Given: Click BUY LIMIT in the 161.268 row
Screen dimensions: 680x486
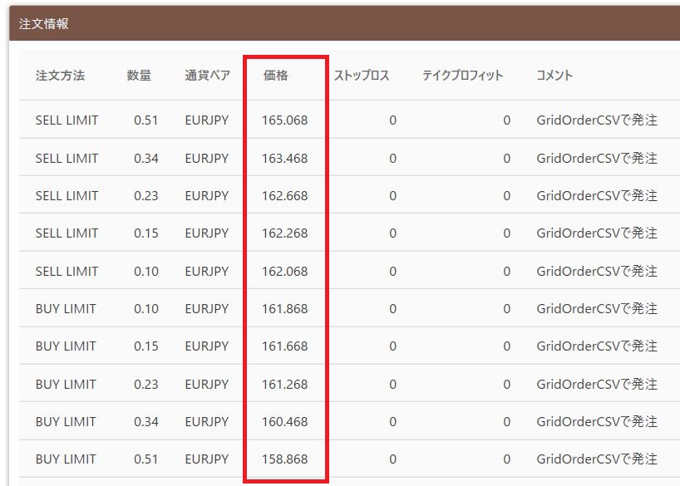Looking at the screenshot, I should (66, 384).
